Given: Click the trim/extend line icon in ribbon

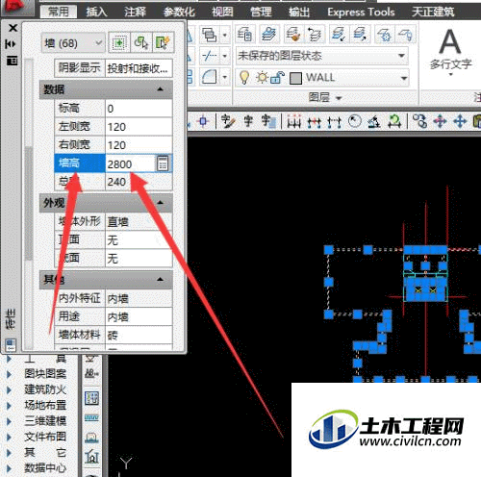Looking at the screenshot, I should (210, 56).
